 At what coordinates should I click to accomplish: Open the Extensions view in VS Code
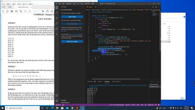(x=57, y=29)
